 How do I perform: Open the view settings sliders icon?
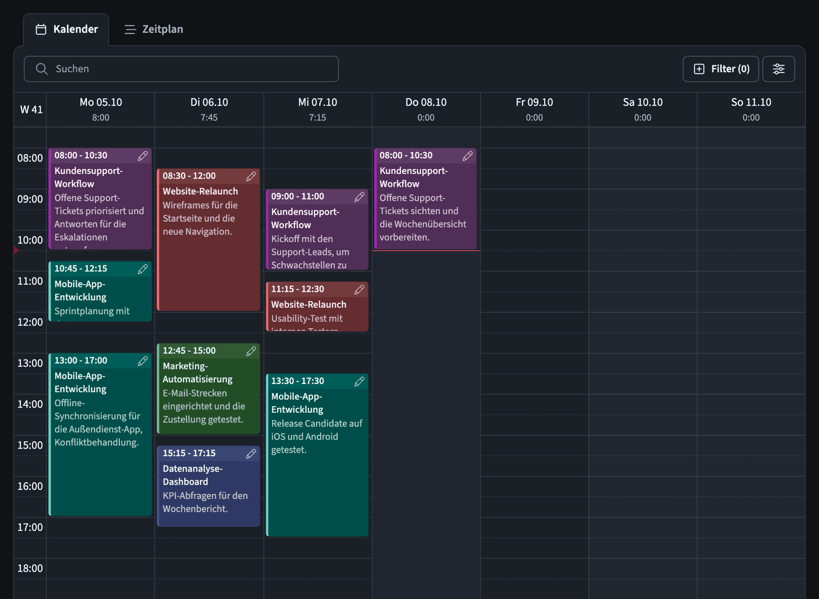(x=779, y=69)
